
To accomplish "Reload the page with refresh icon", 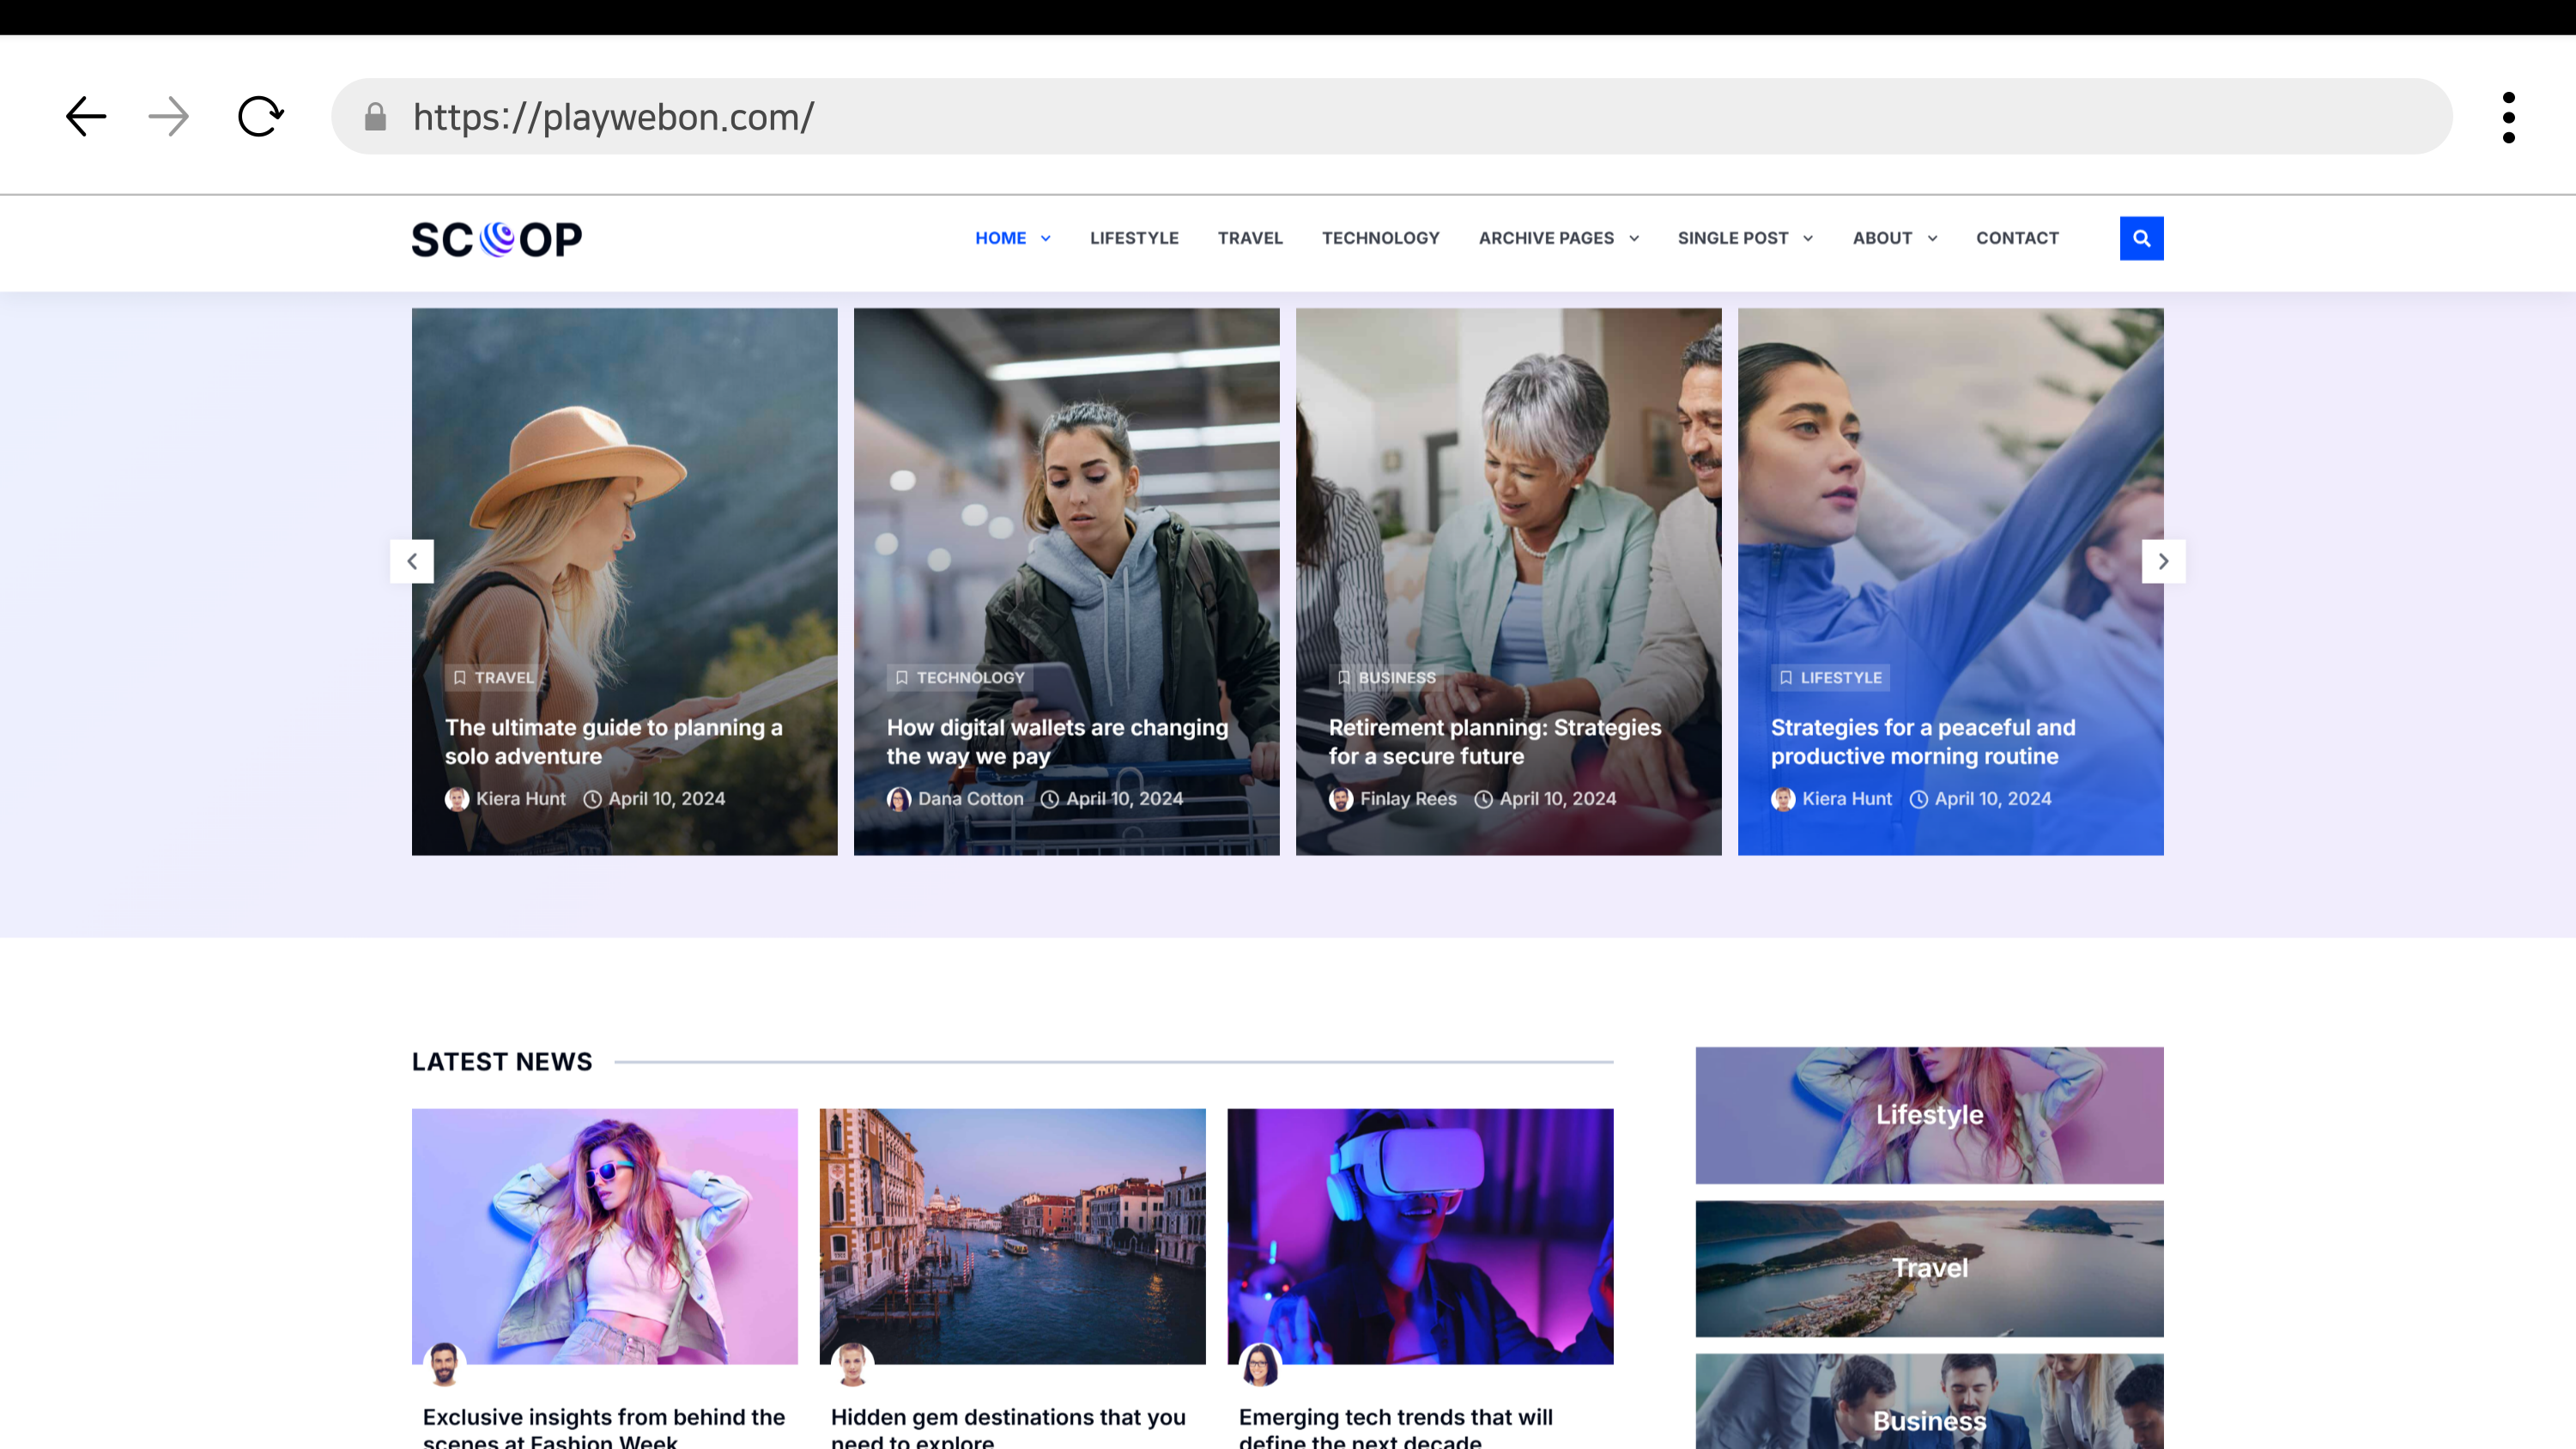I will coord(260,117).
